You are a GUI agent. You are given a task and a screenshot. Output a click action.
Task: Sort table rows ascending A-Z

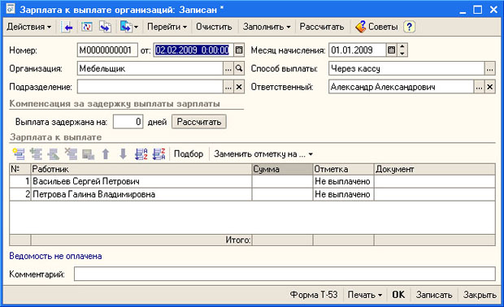[x=141, y=154]
